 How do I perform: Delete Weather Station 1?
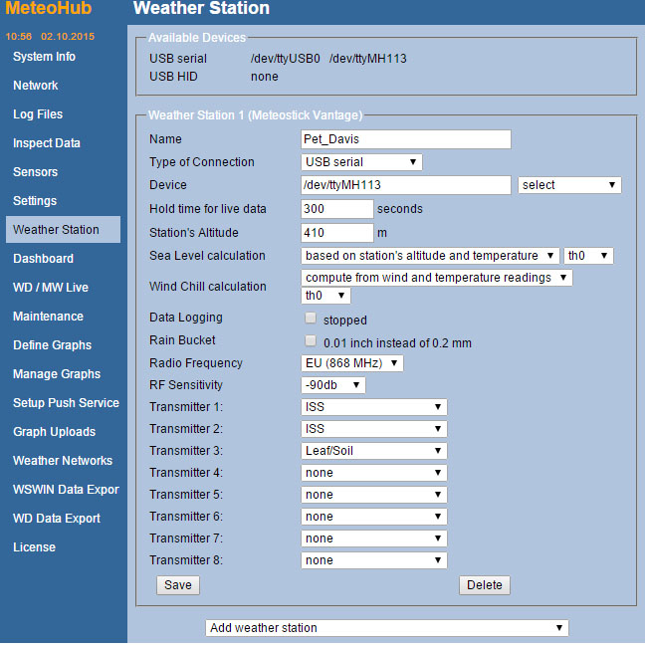point(485,585)
